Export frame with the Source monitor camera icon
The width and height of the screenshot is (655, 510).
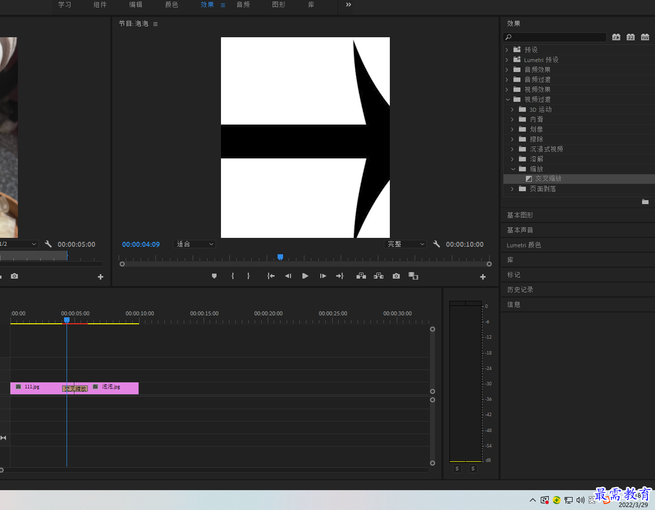click(x=14, y=276)
